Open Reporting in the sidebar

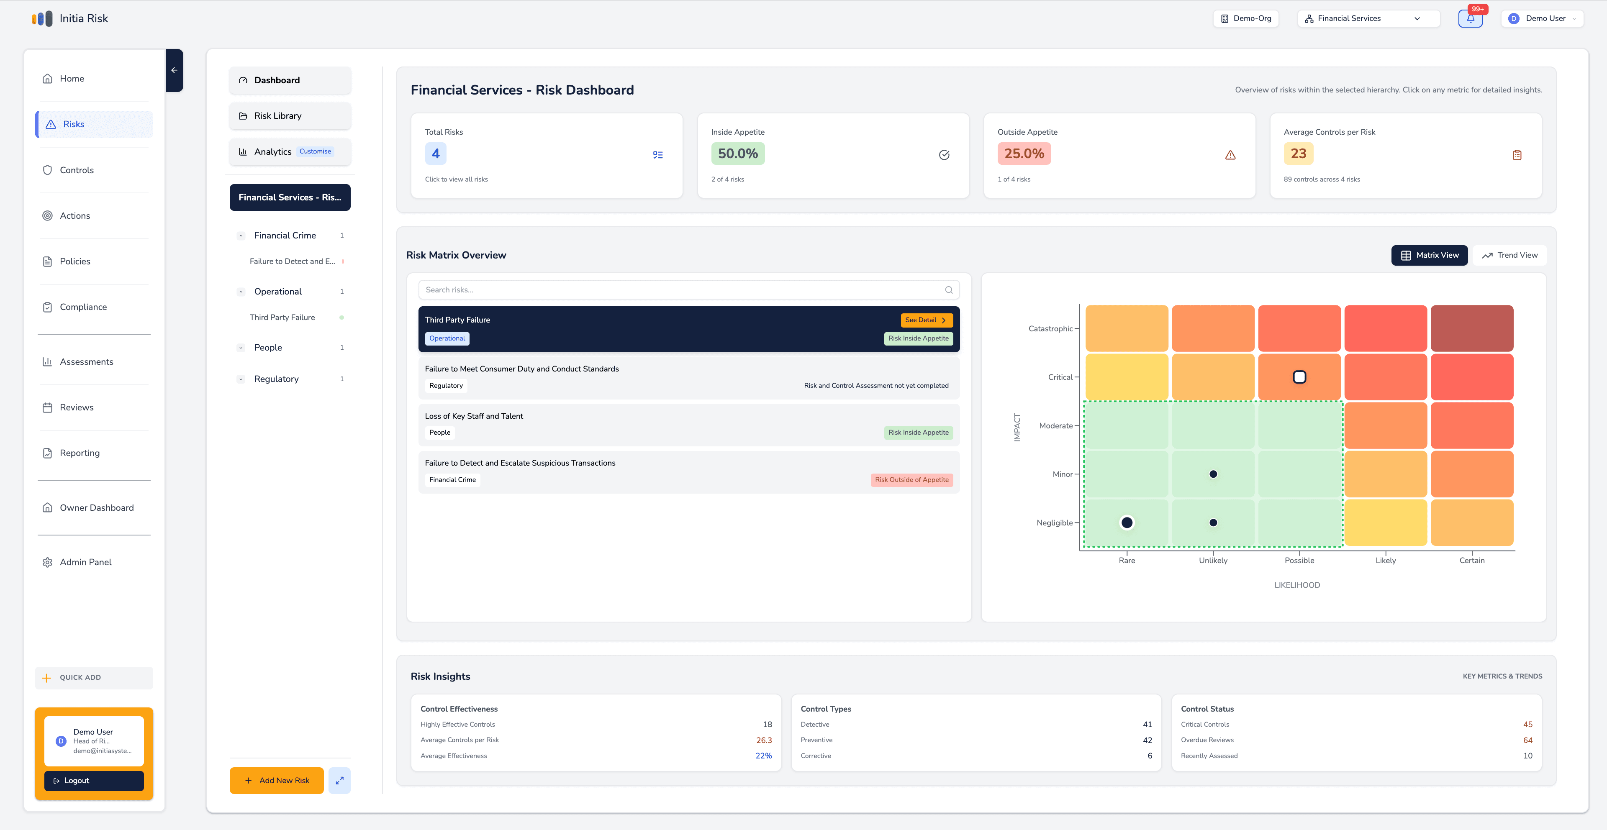tap(94, 453)
